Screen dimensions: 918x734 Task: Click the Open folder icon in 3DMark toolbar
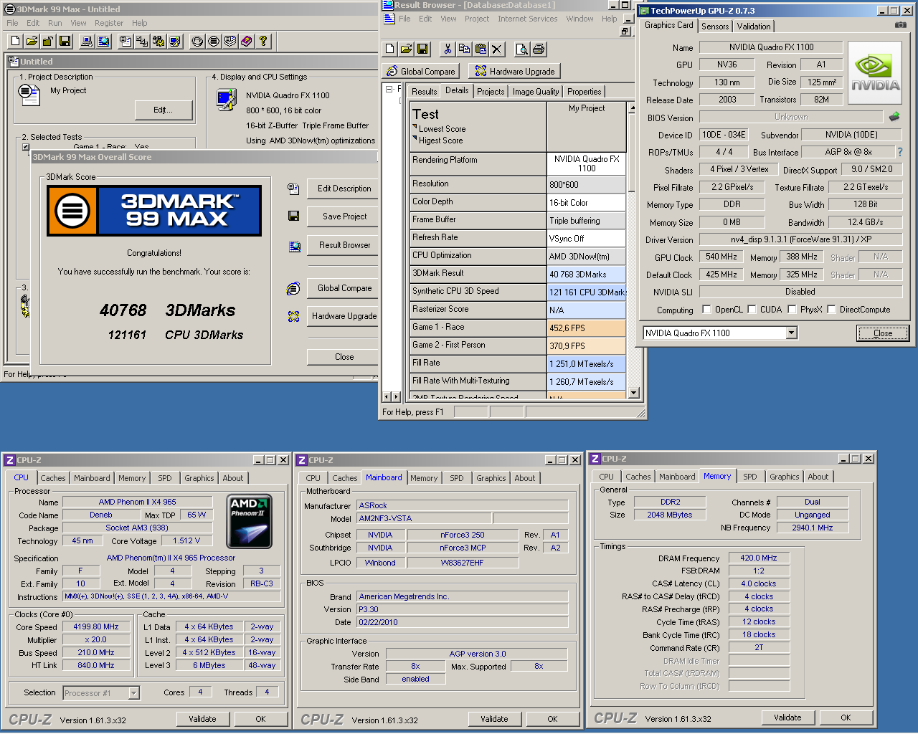32,41
